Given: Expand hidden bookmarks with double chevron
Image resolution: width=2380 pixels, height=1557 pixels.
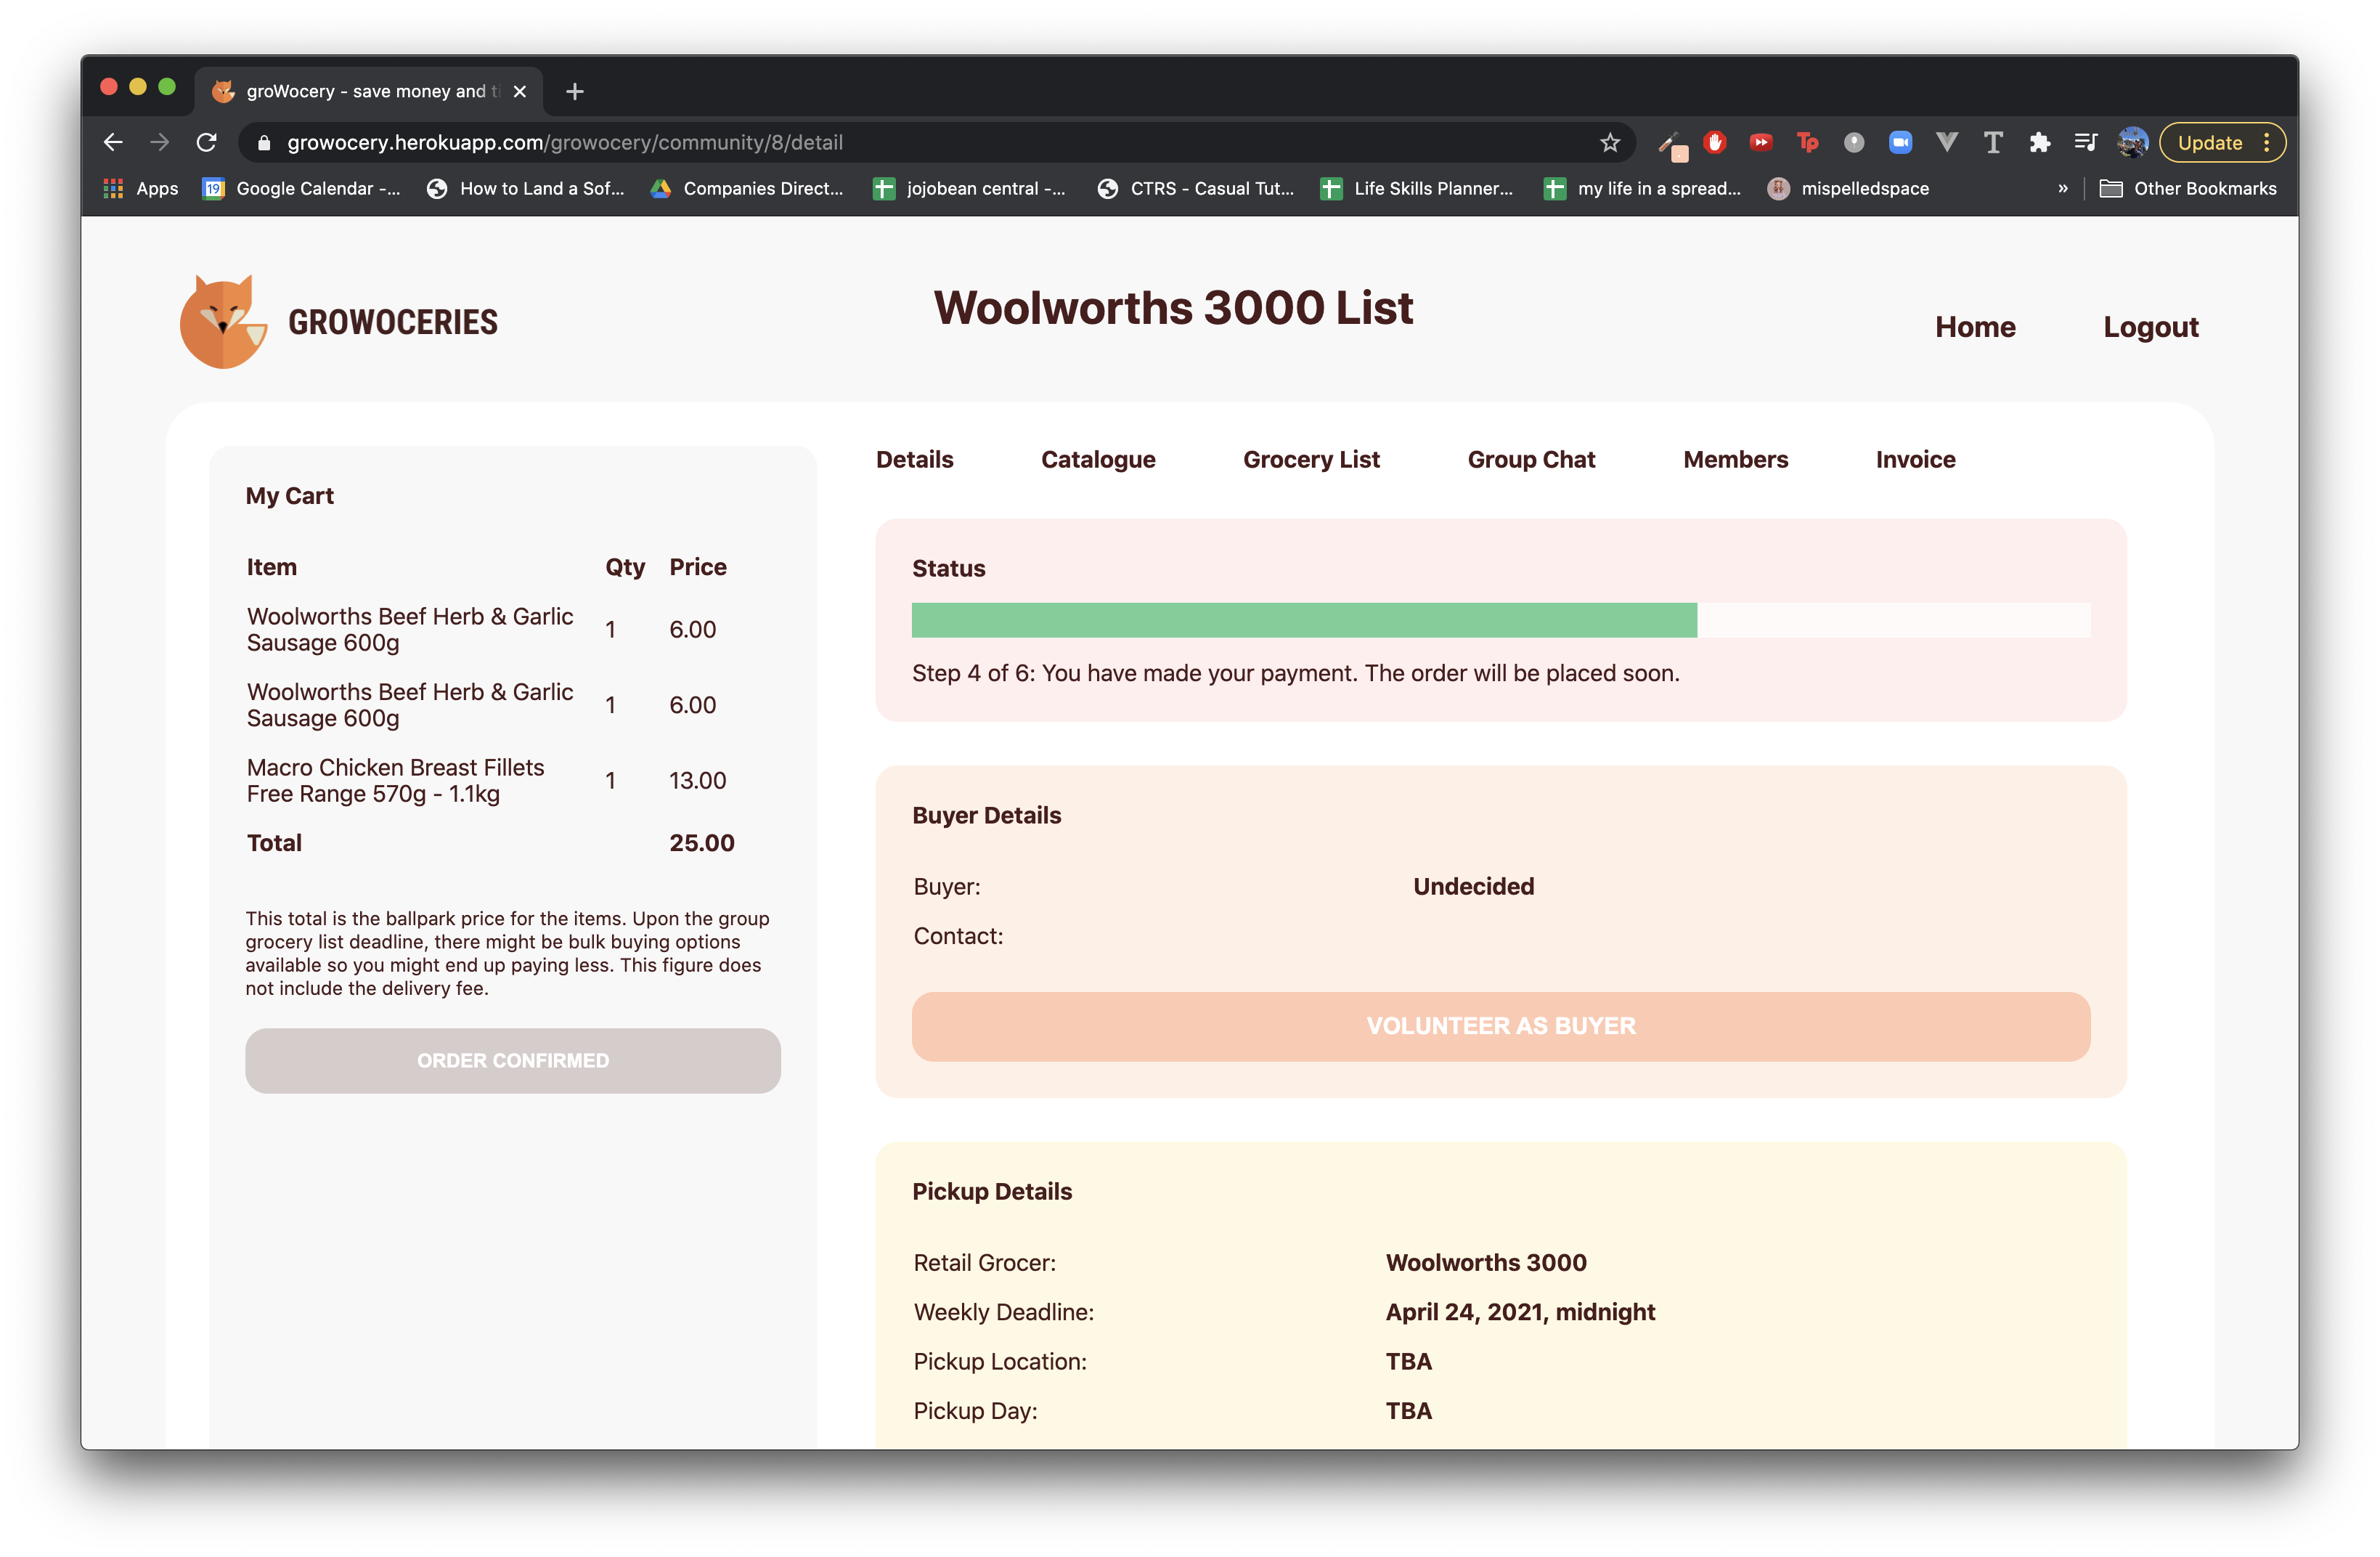Looking at the screenshot, I should click(2062, 189).
